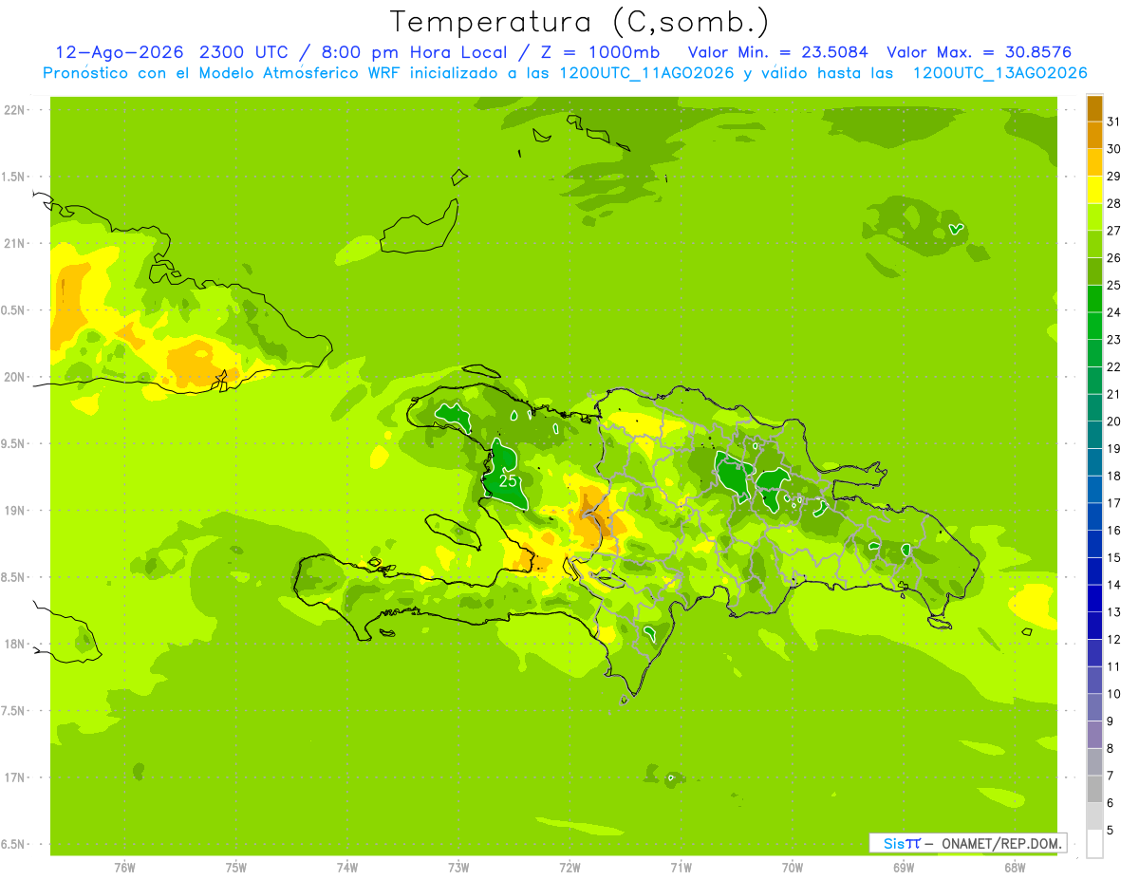Select the 2300 UTC time text
Screen dimensions: 1139x880
pyautogui.click(x=244, y=52)
